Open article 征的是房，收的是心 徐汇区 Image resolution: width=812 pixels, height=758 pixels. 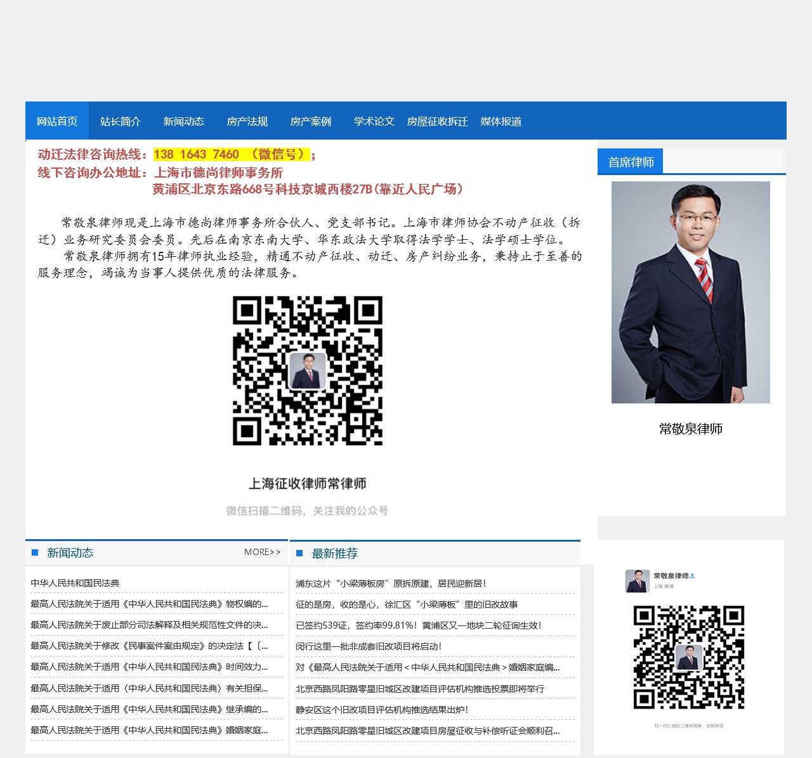click(x=407, y=604)
